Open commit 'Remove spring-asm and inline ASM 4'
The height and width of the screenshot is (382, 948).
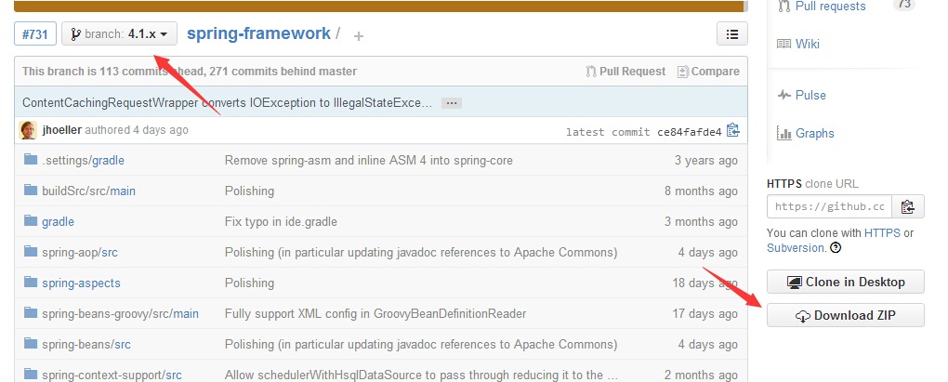click(369, 160)
